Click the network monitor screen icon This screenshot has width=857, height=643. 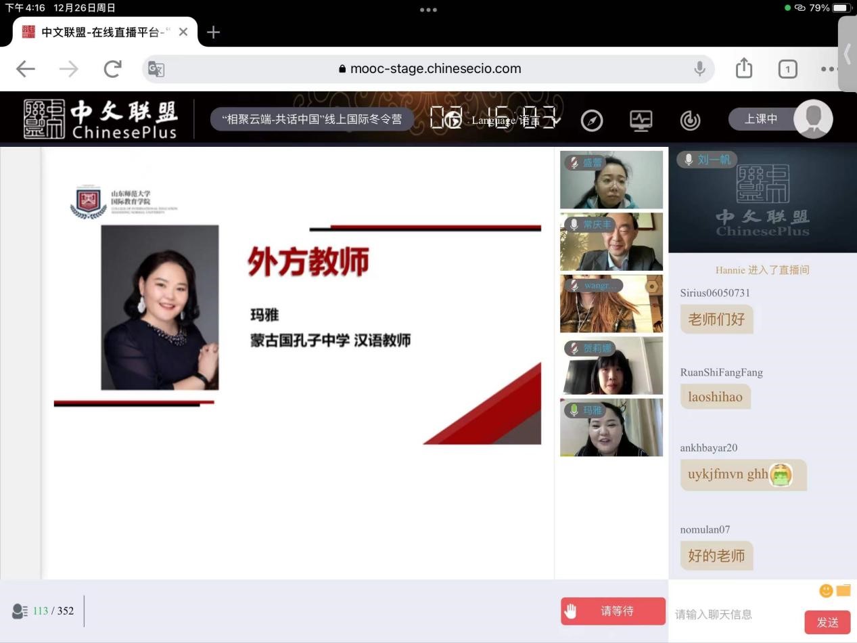click(641, 120)
